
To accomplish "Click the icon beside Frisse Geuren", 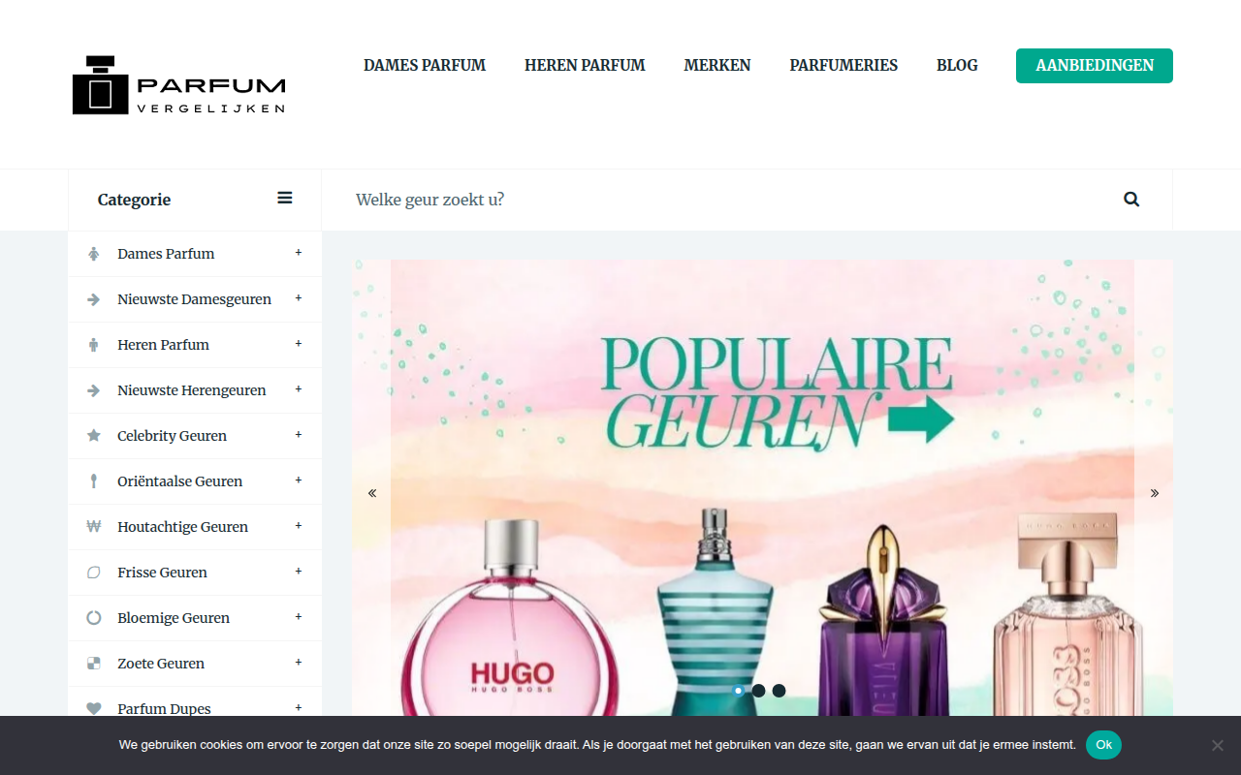I will click(x=94, y=573).
